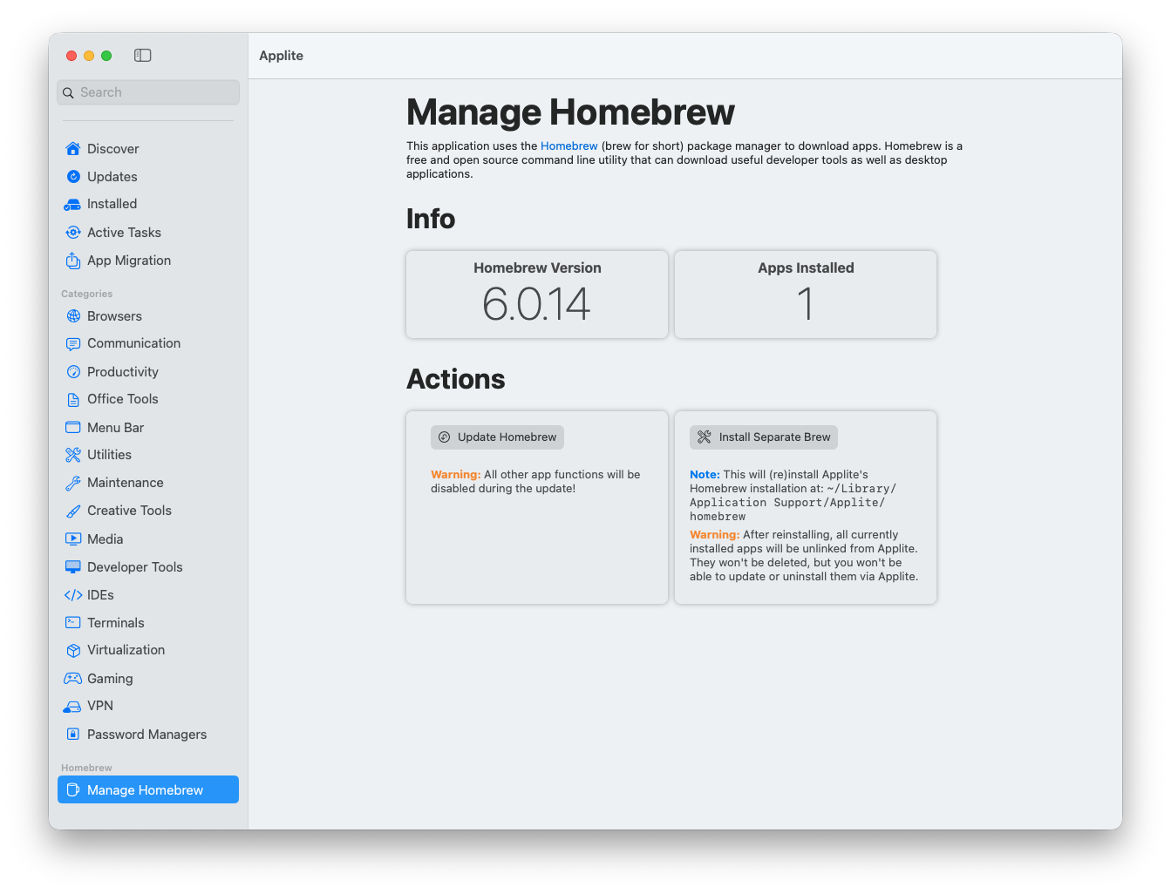Click the Gaming controller icon
The height and width of the screenshot is (894, 1171).
[73, 679]
